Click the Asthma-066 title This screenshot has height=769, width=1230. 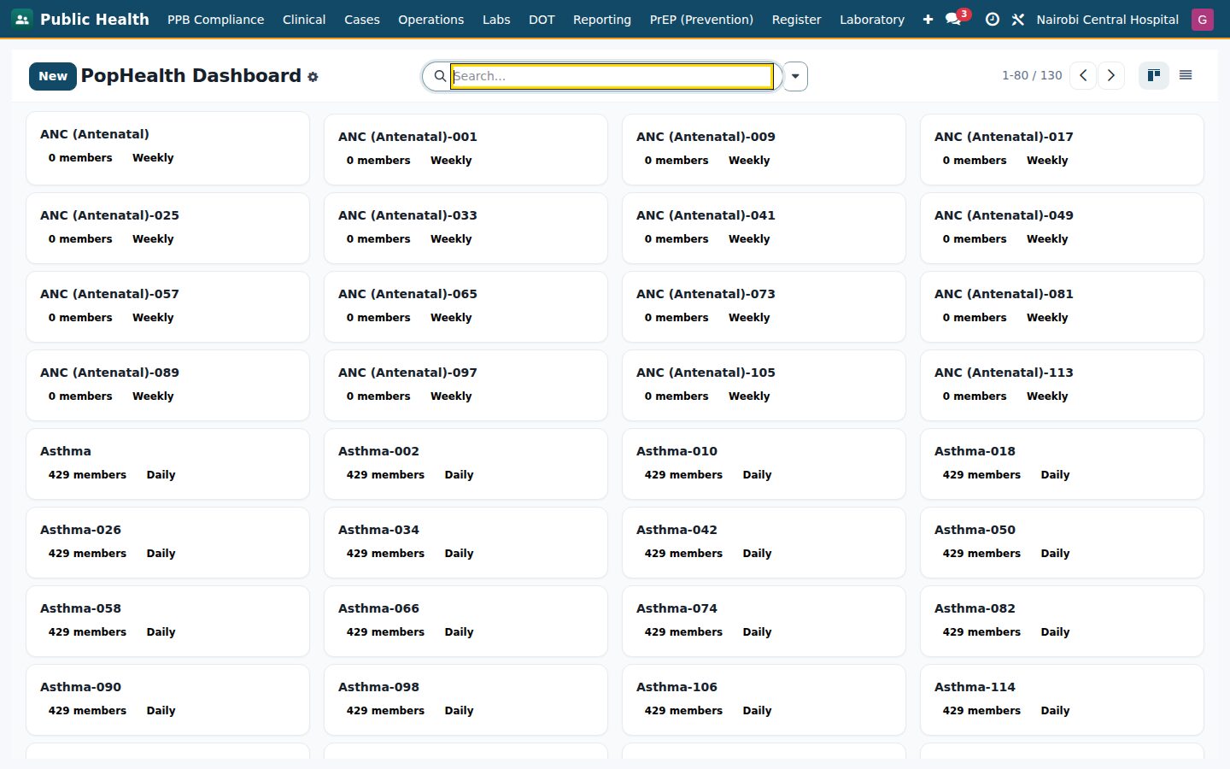click(x=378, y=608)
